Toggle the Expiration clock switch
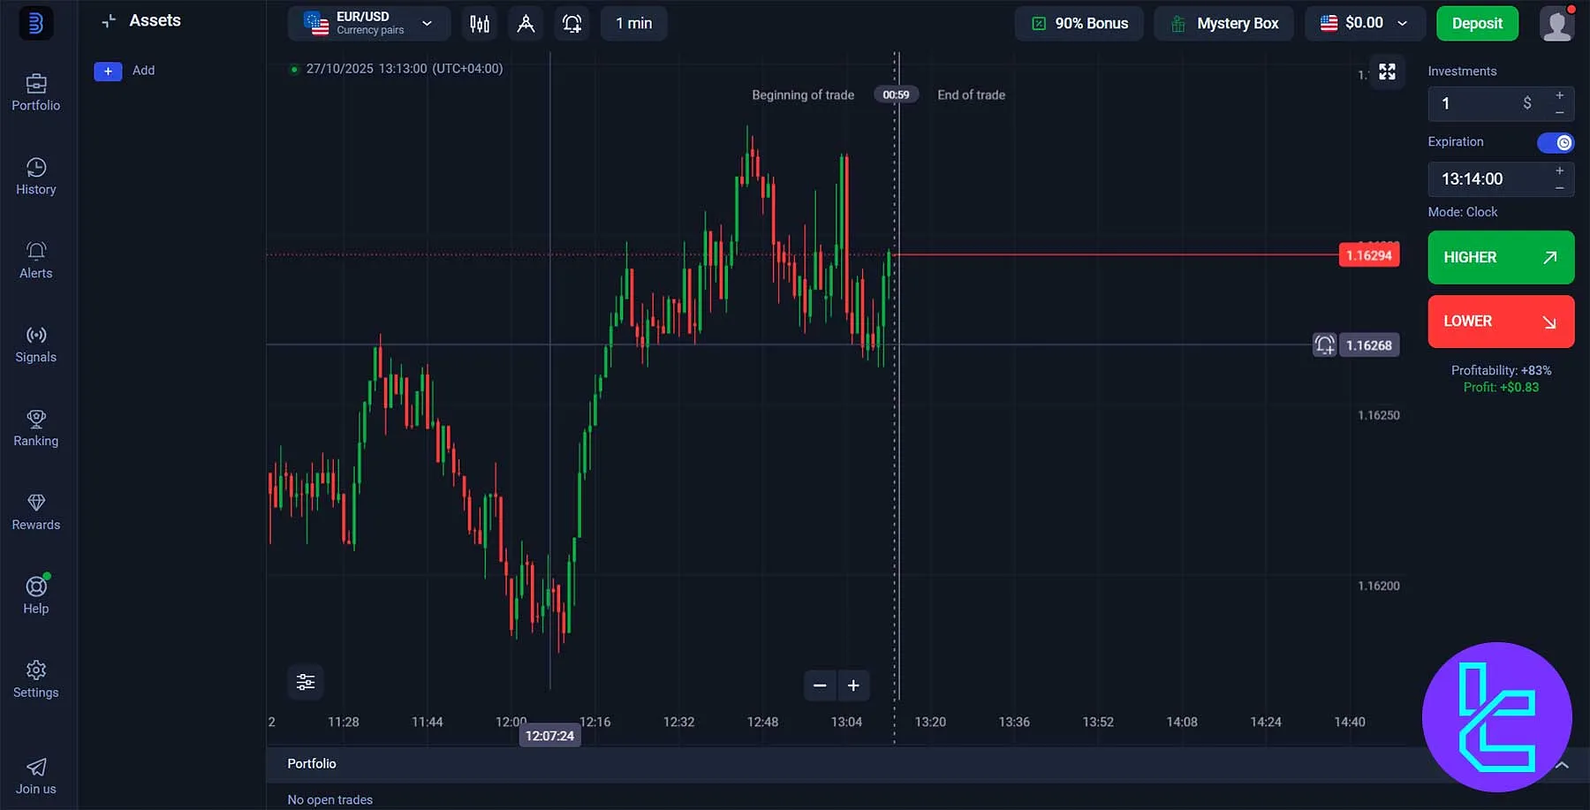 (1555, 142)
